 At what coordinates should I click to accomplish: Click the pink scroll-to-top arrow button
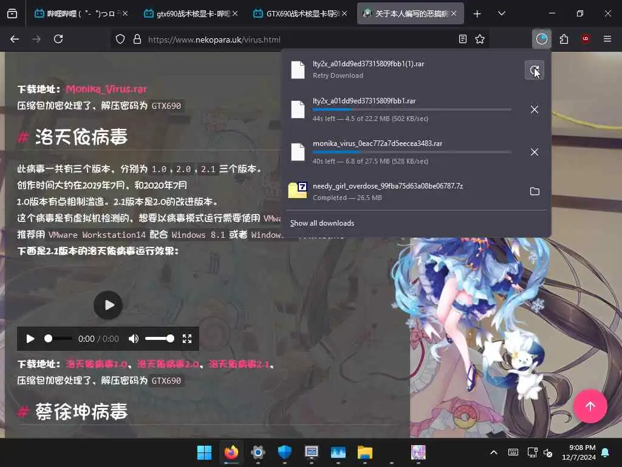[590, 406]
